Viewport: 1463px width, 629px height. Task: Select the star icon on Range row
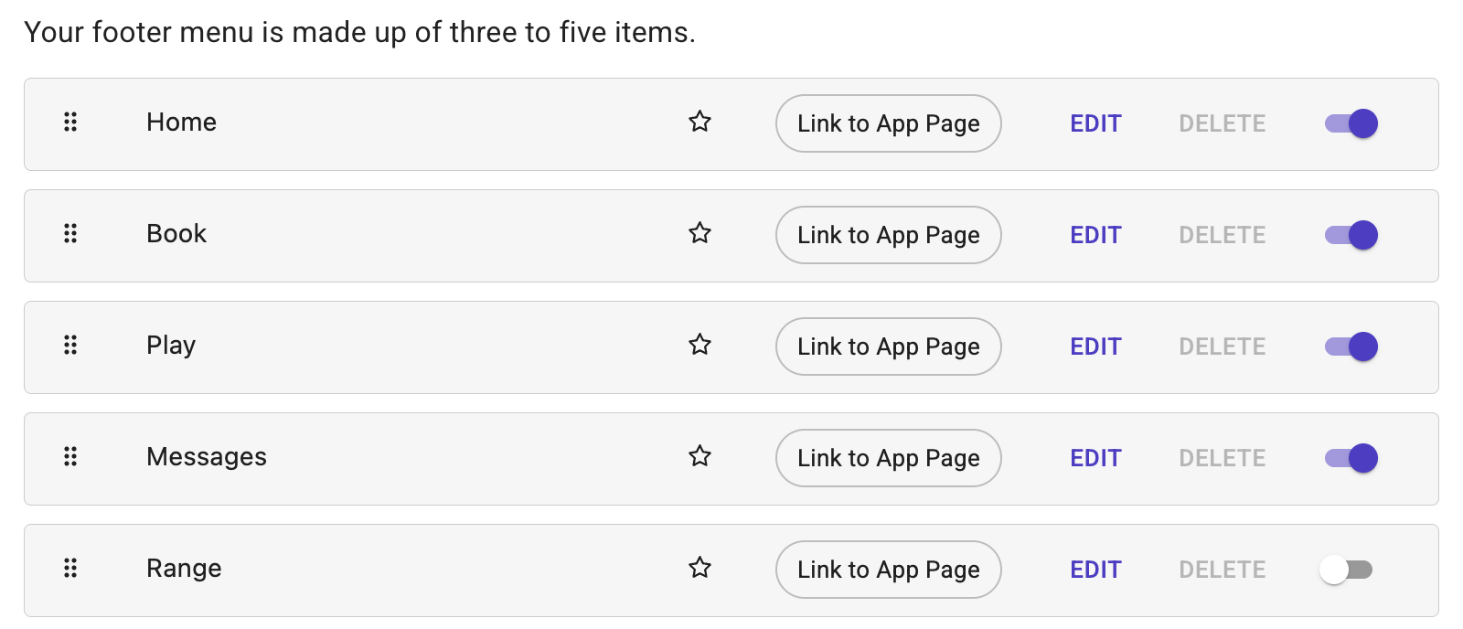(699, 568)
